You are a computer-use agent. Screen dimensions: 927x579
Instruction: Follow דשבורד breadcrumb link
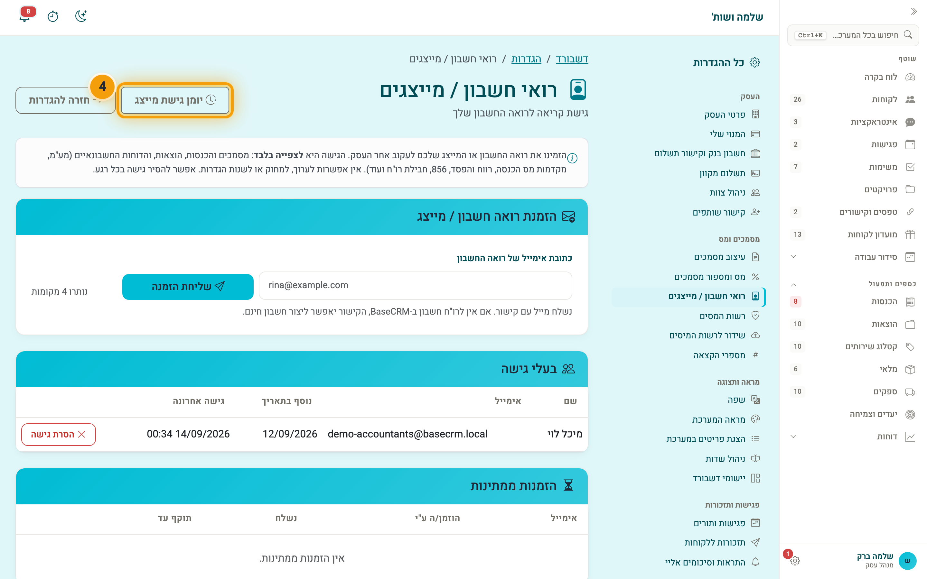click(x=572, y=59)
